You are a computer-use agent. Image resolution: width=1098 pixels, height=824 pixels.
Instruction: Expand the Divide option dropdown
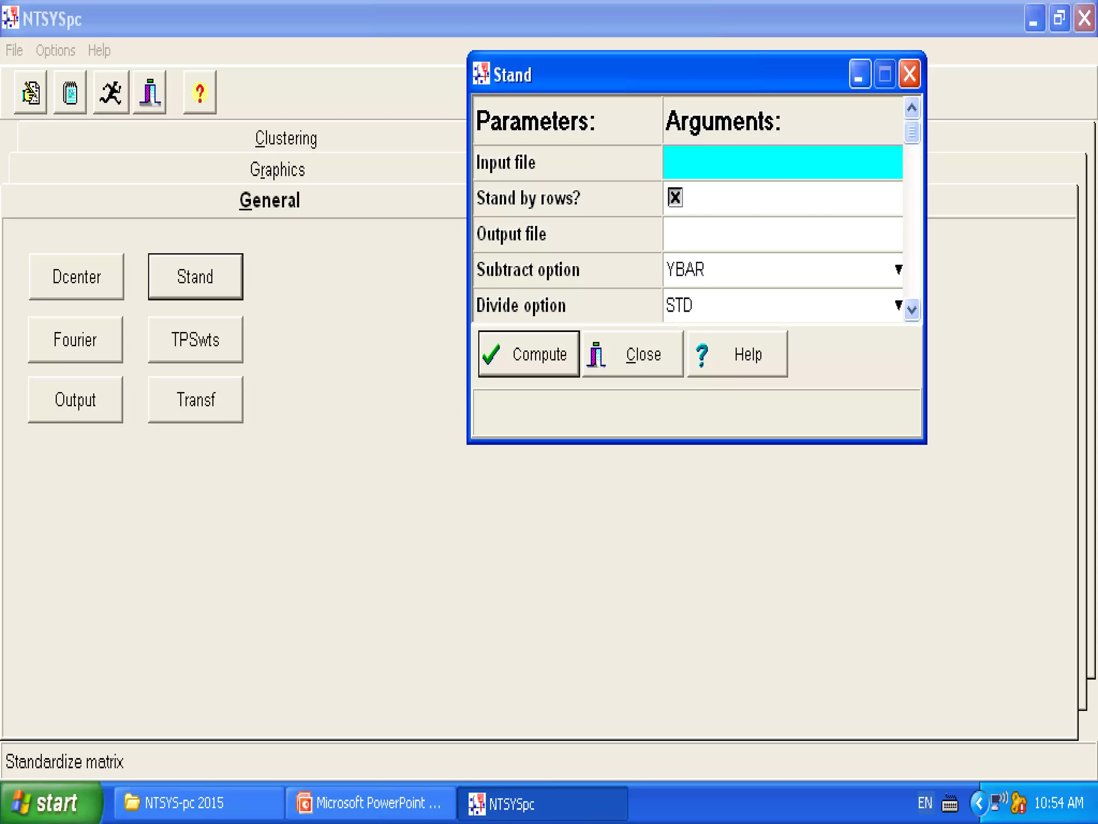pyautogui.click(x=898, y=305)
